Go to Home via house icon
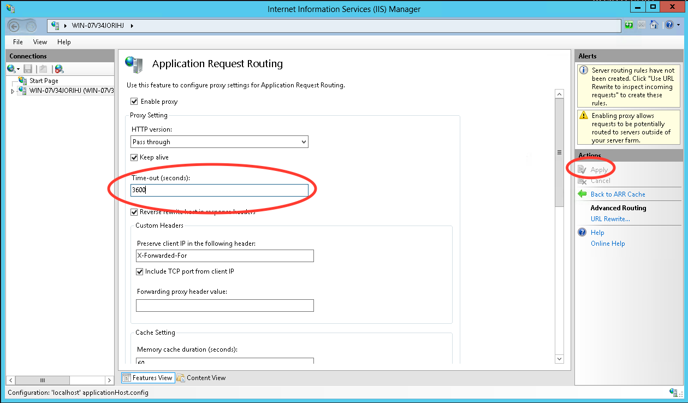 click(654, 25)
